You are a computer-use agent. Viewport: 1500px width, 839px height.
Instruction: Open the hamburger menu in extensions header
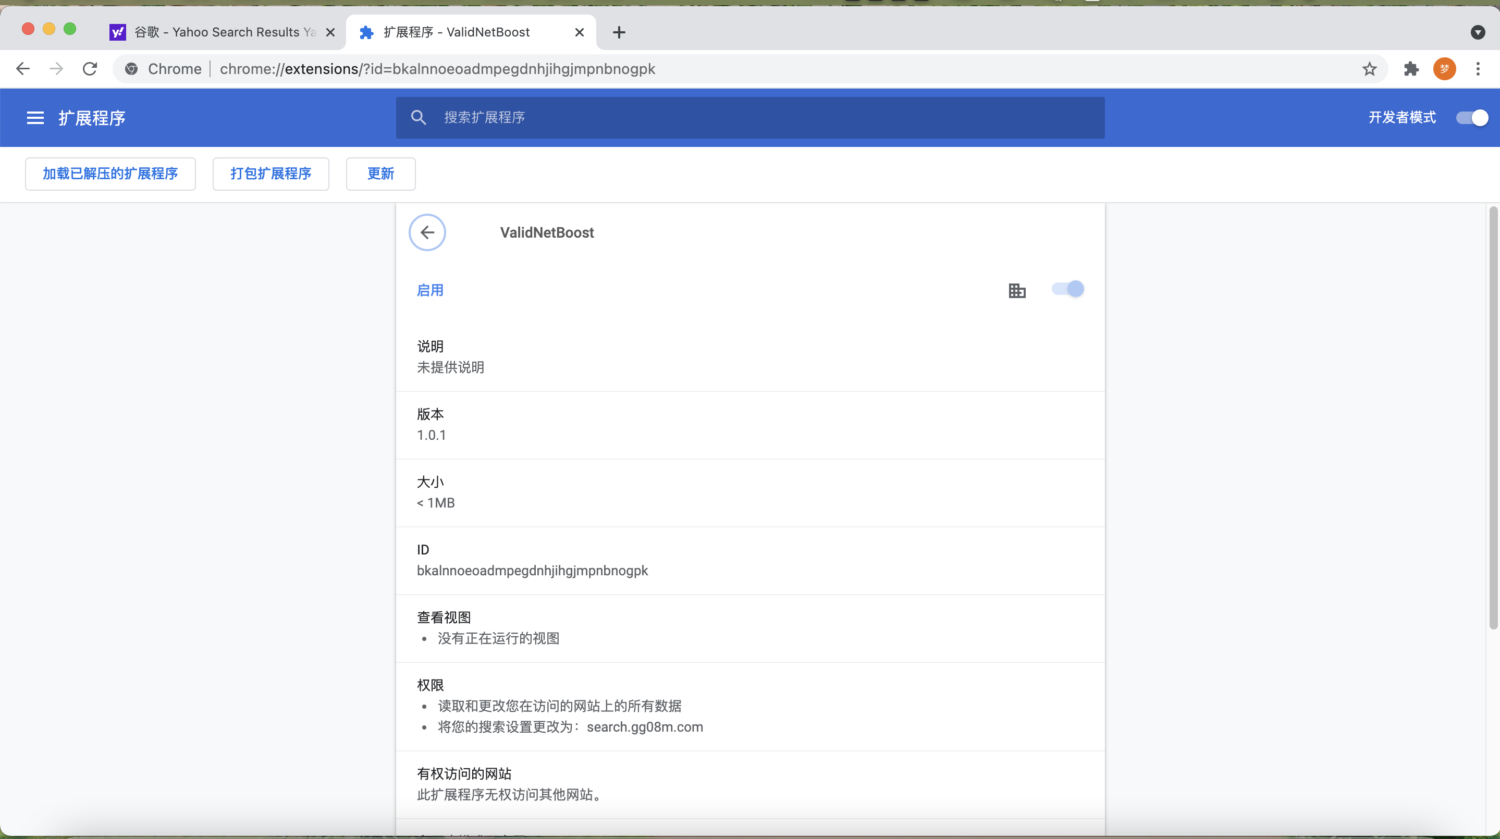(35, 118)
